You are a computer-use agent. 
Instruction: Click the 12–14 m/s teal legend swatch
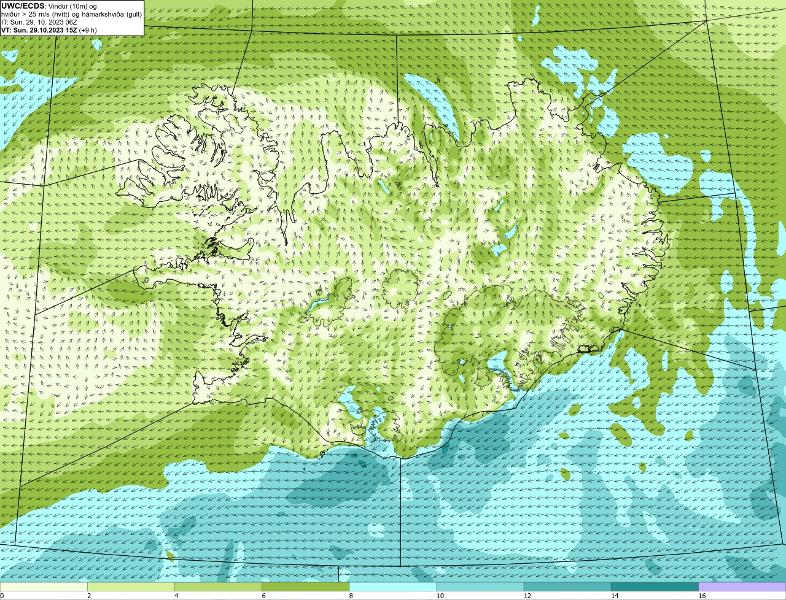(x=567, y=587)
